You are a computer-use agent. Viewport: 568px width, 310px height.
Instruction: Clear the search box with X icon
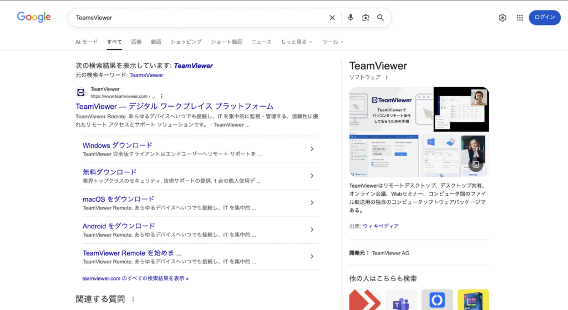pyautogui.click(x=332, y=18)
